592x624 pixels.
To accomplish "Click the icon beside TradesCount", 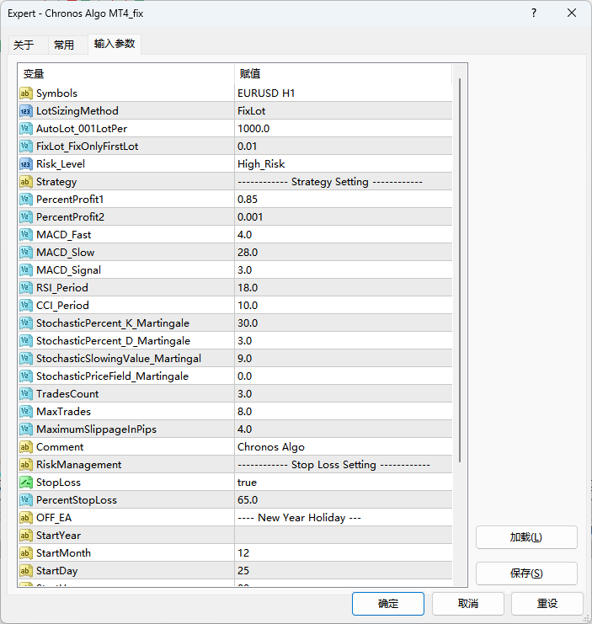I will (26, 394).
